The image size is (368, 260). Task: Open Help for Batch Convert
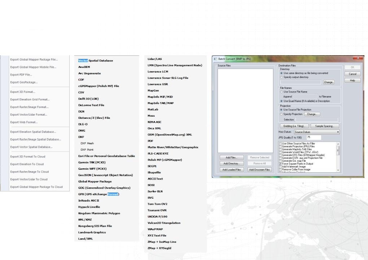click(352, 81)
